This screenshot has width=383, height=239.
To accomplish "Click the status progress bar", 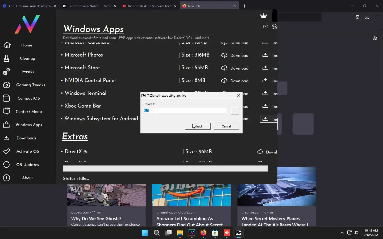I will pyautogui.click(x=165, y=168).
